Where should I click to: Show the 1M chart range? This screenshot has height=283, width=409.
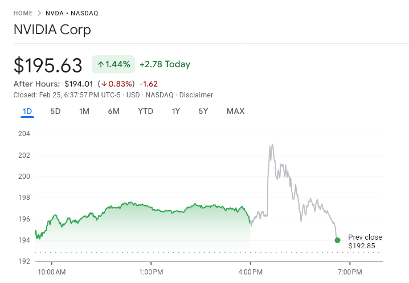point(84,111)
